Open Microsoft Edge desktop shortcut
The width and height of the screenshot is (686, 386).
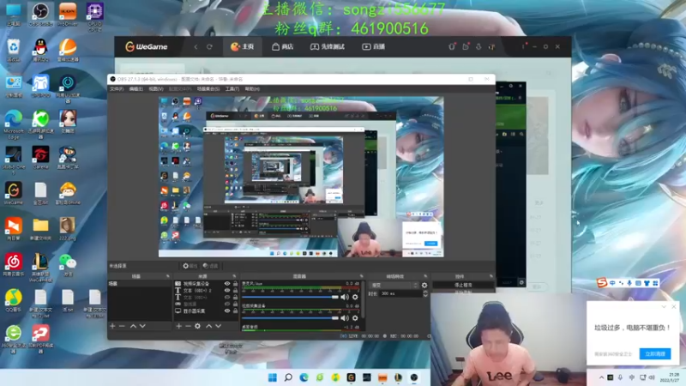coord(14,124)
